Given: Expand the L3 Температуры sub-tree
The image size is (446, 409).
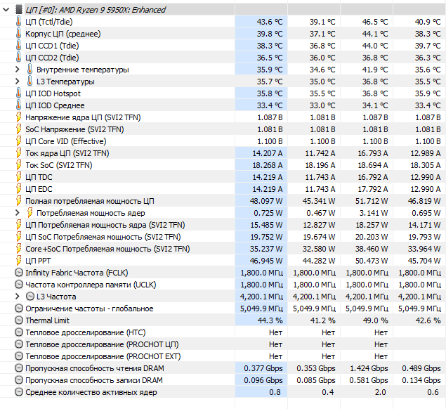Looking at the screenshot, I should pyautogui.click(x=18, y=82).
